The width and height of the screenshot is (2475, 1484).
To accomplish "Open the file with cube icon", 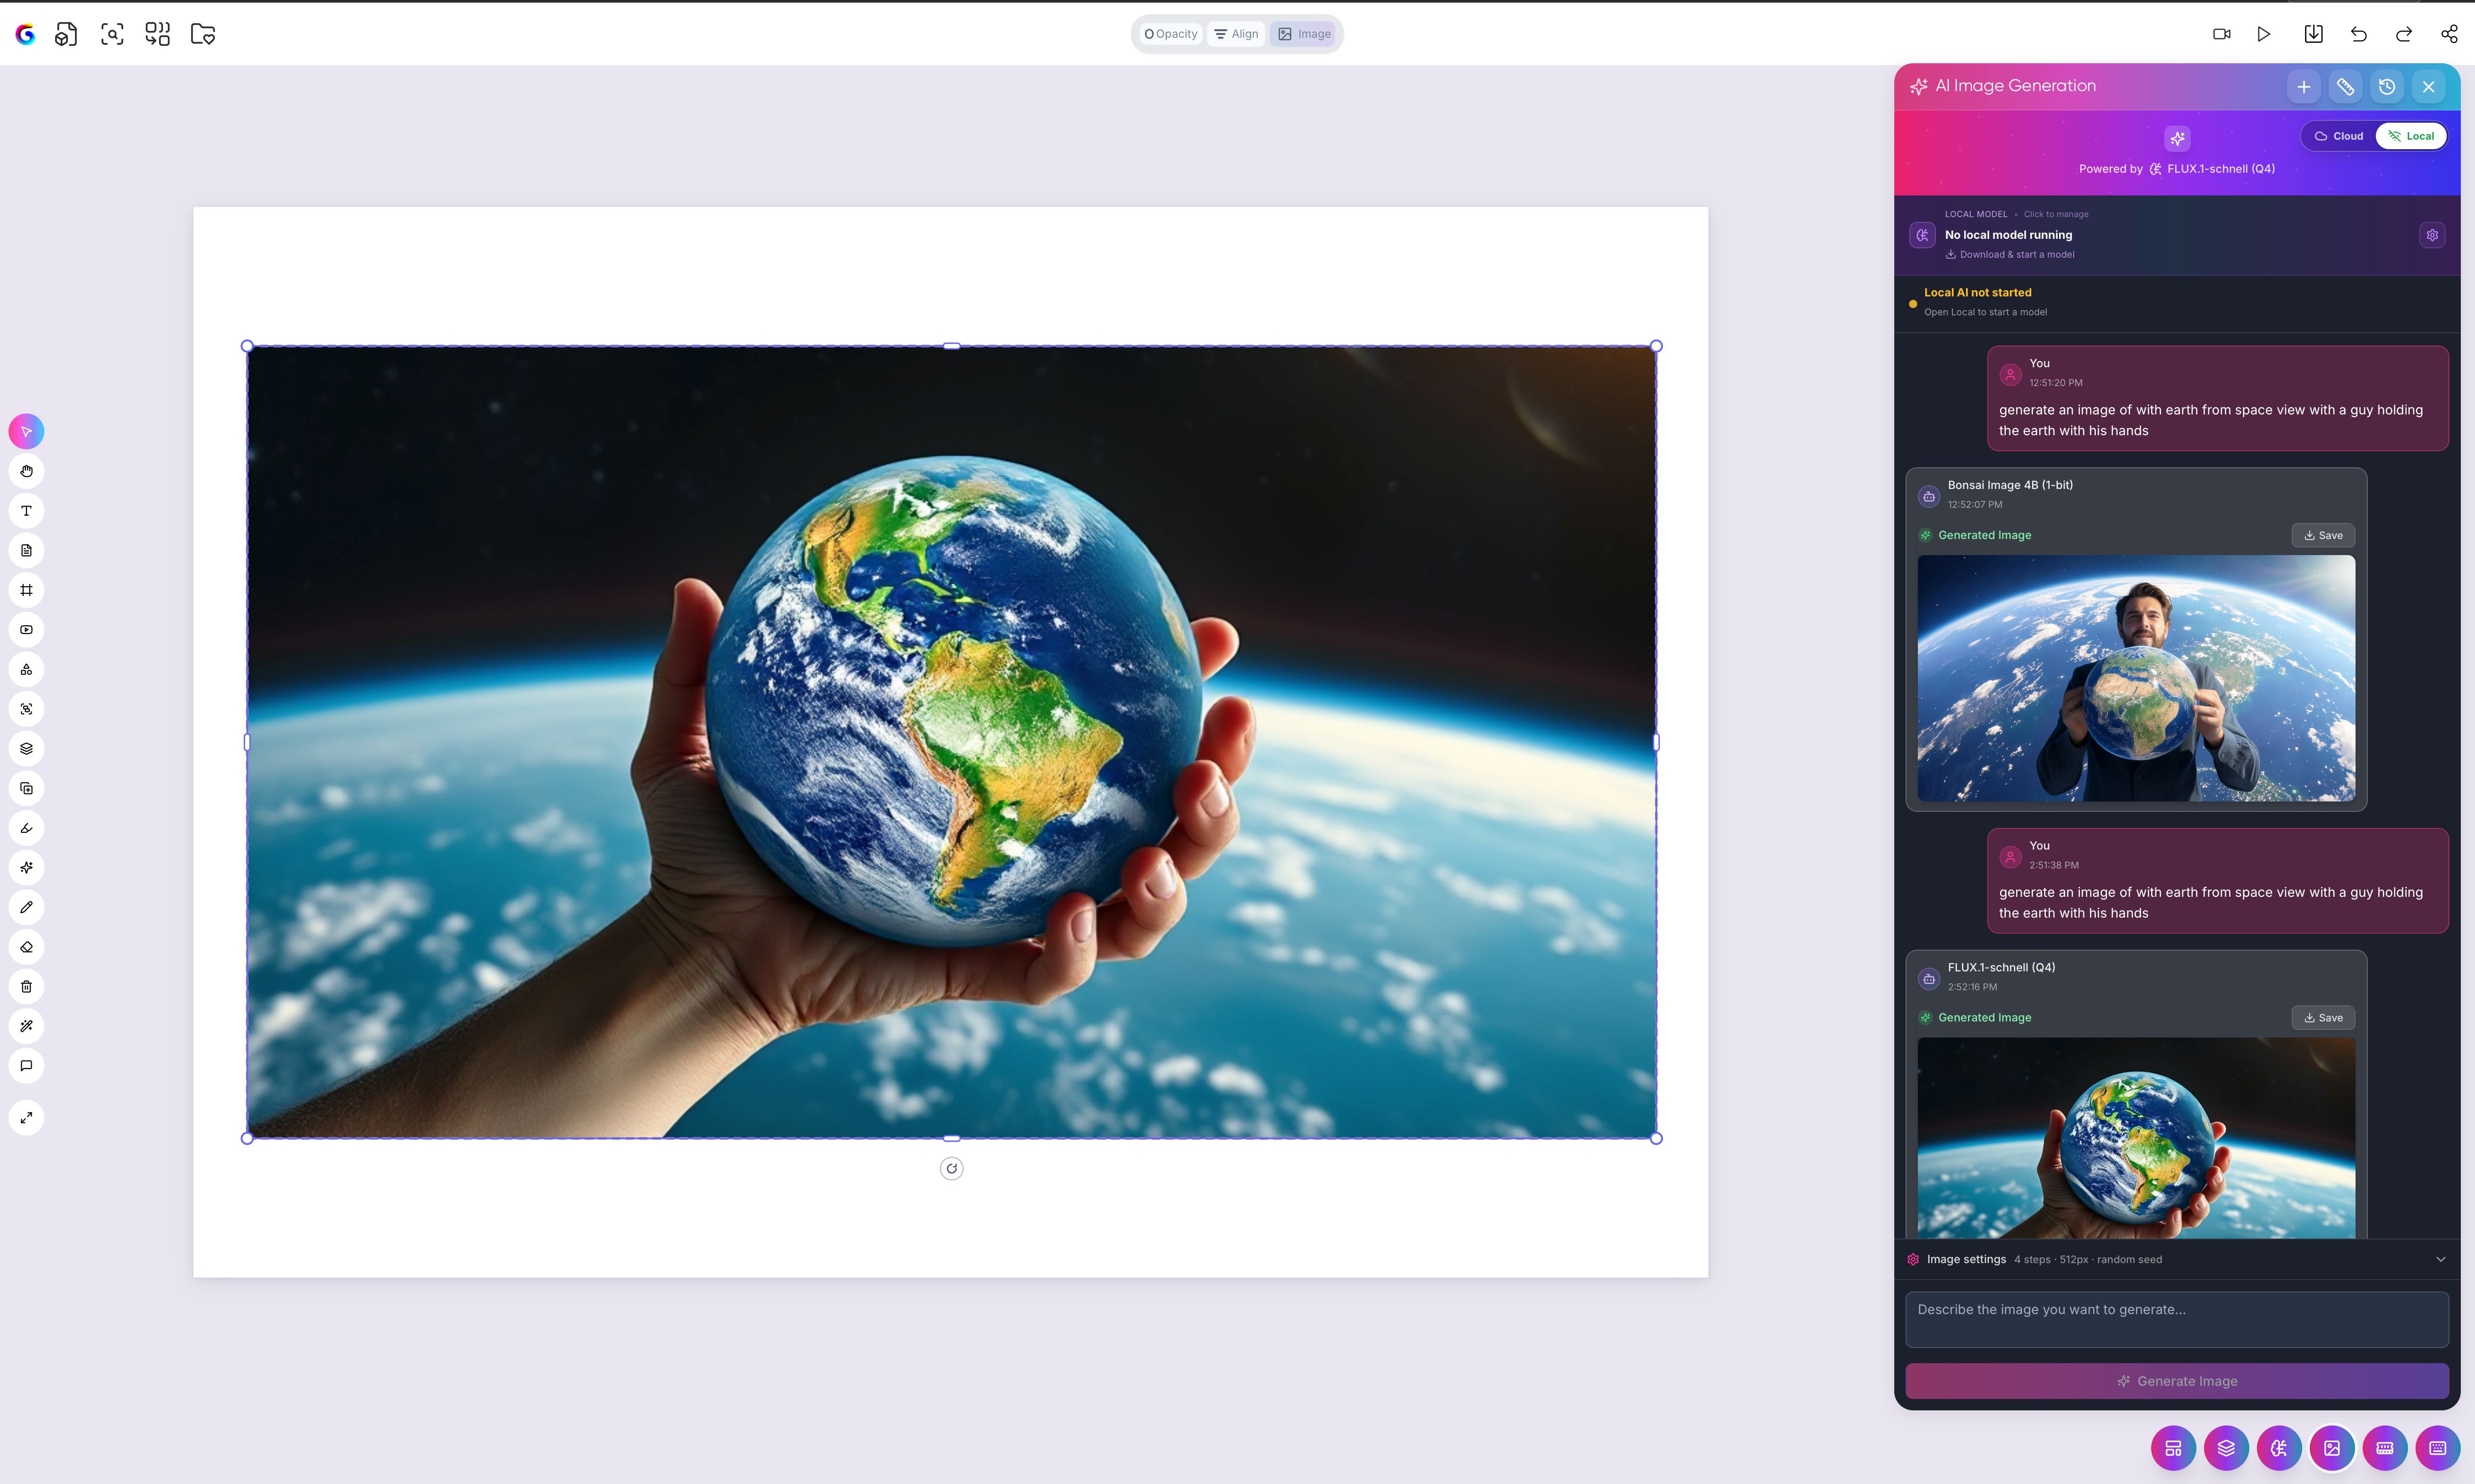I will 66,34.
